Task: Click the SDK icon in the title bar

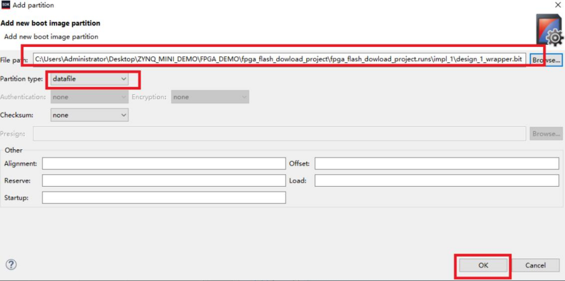Action: [x=6, y=5]
